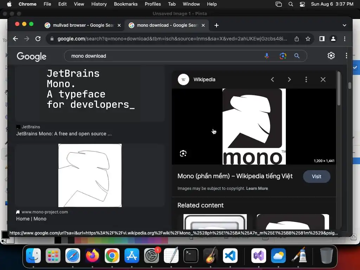This screenshot has height=270, width=360.
Task: Open the Learn More copyright link
Action: point(257,188)
